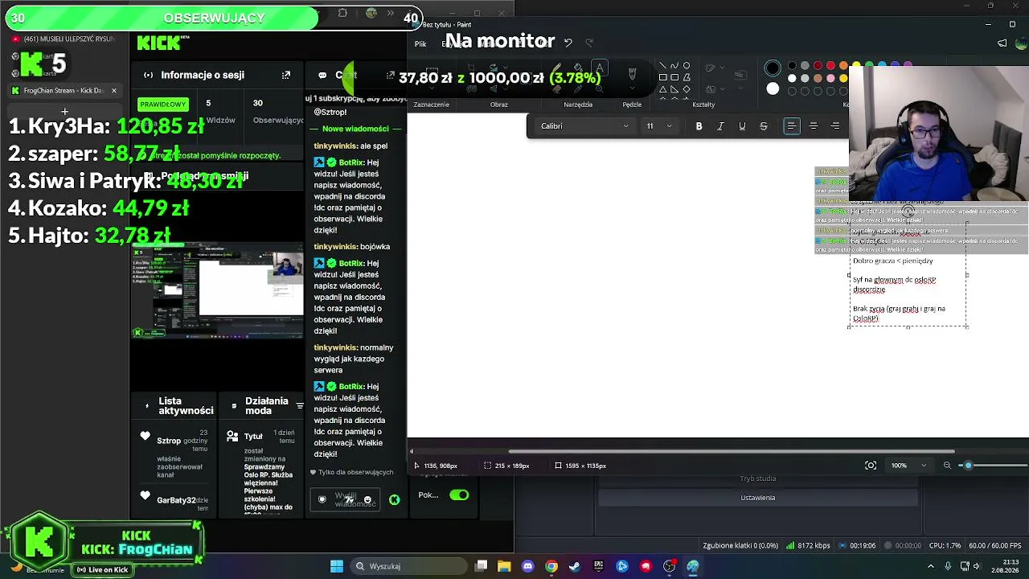1029x579 pixels.
Task: Pick the gray palette swatch
Action: [x=805, y=66]
